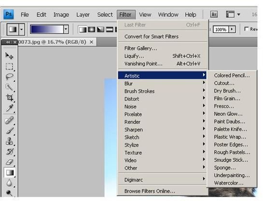Select the Eraser tool
This screenshot has width=263, height=201.
click(9, 162)
